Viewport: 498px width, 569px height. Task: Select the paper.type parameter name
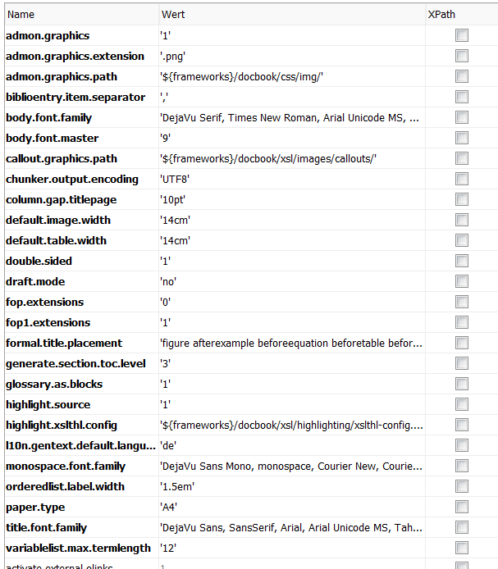pyautogui.click(x=35, y=508)
